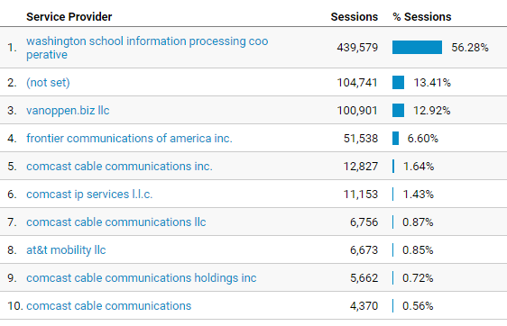
Task: Click the 12.92% sessions bar
Action: coord(398,111)
